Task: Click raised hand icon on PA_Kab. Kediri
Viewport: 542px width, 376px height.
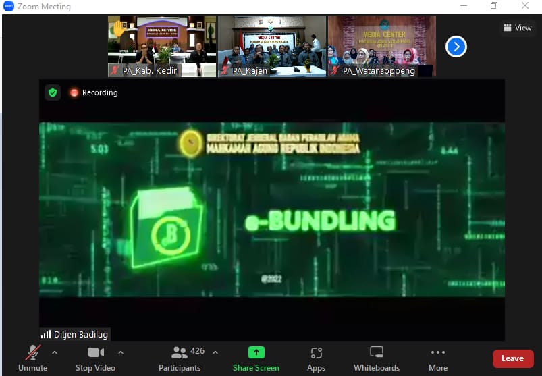Action: (119, 29)
